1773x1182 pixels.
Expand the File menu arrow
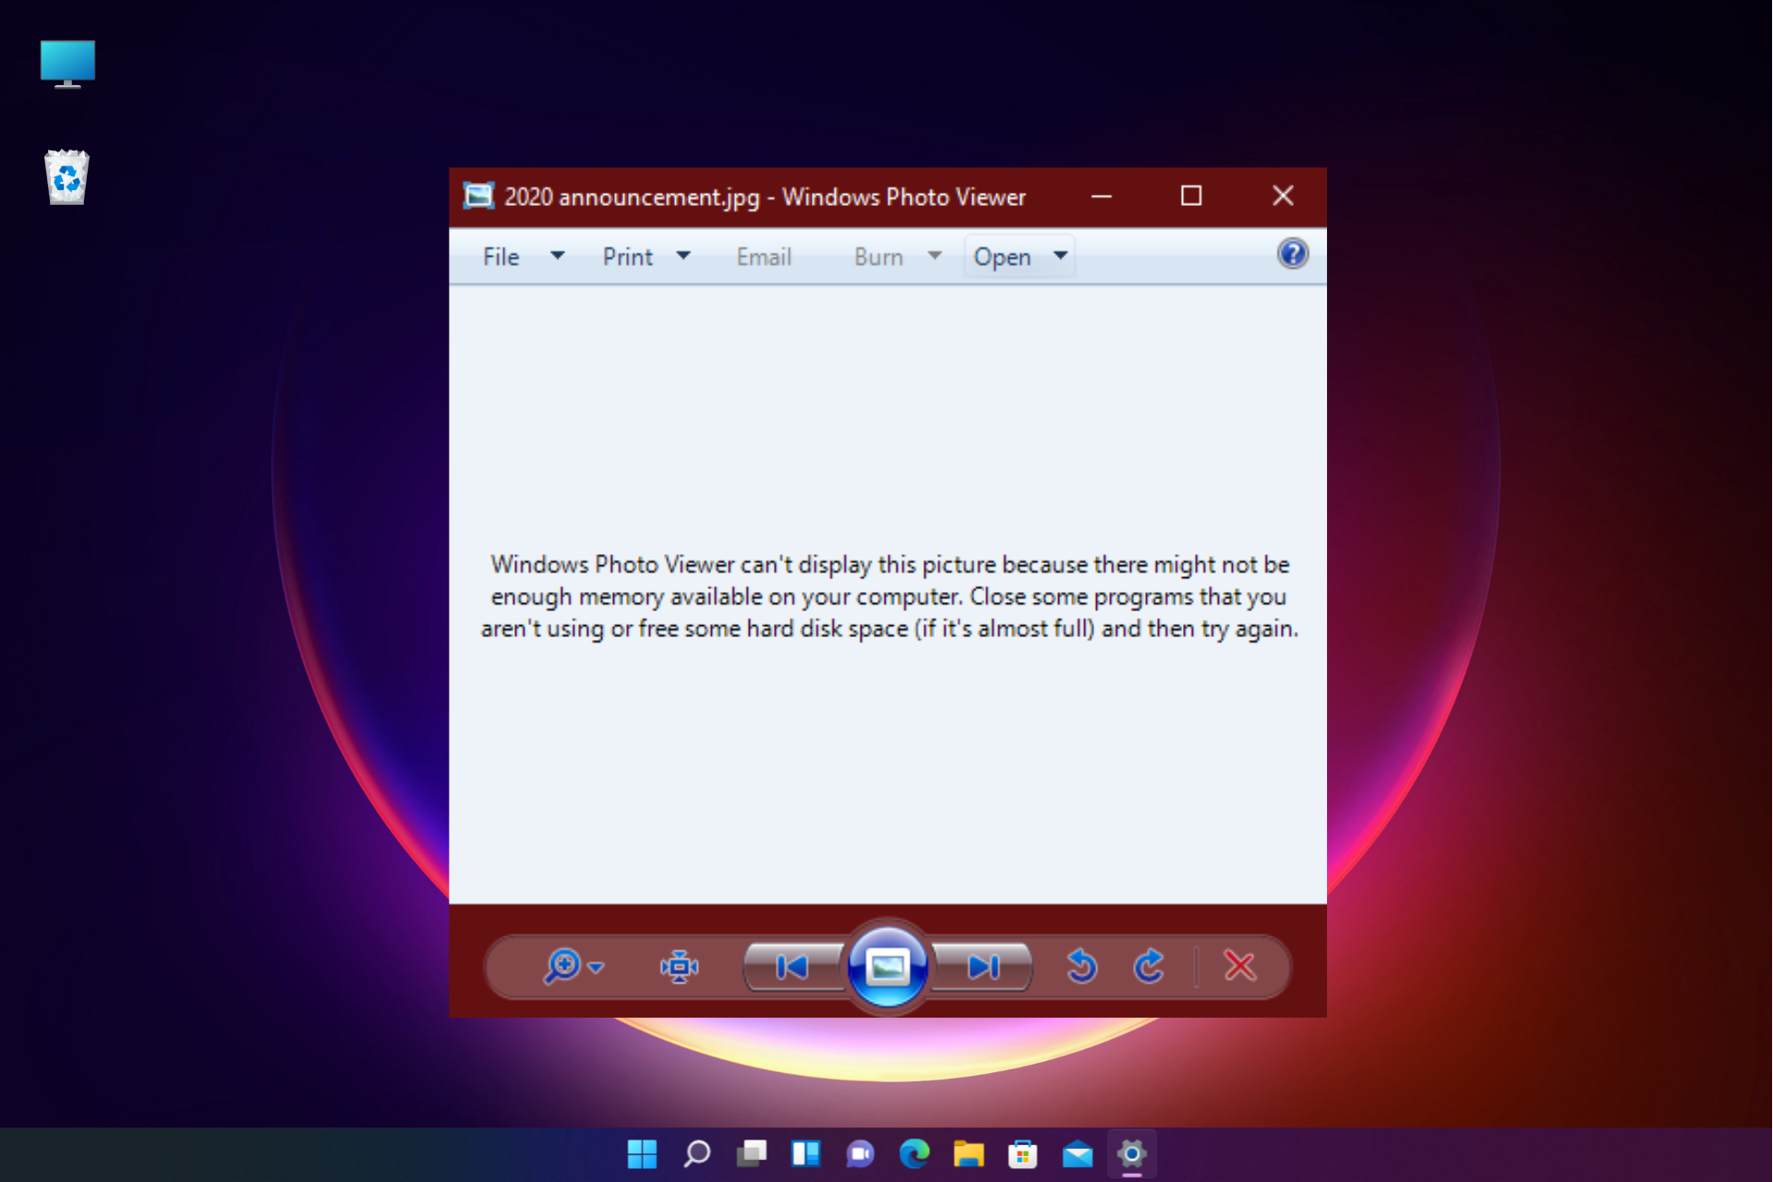click(557, 256)
